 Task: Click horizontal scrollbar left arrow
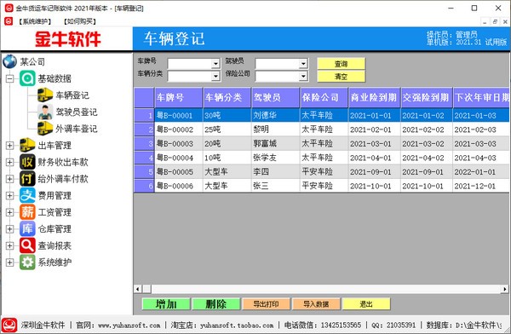(x=138, y=289)
